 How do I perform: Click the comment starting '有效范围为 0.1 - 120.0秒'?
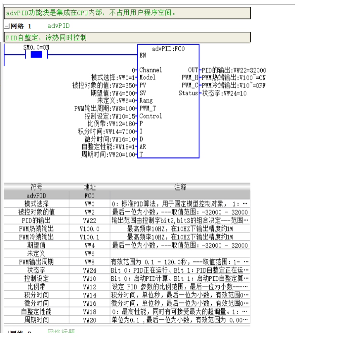pyautogui.click(x=180, y=262)
